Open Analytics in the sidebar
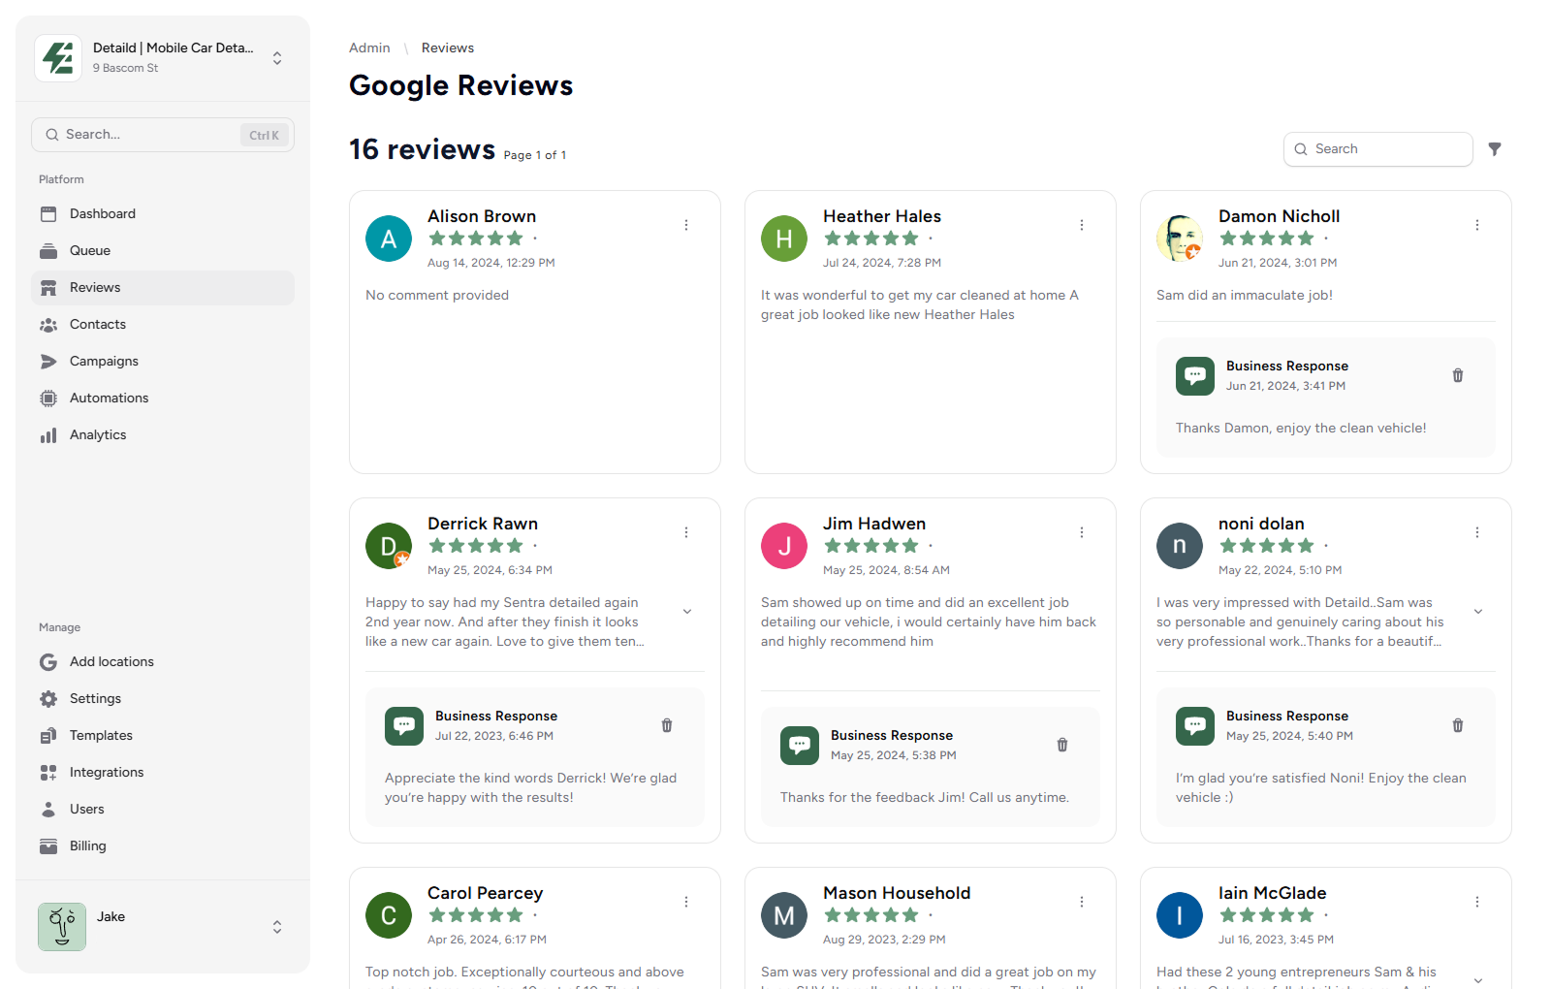 [98, 435]
